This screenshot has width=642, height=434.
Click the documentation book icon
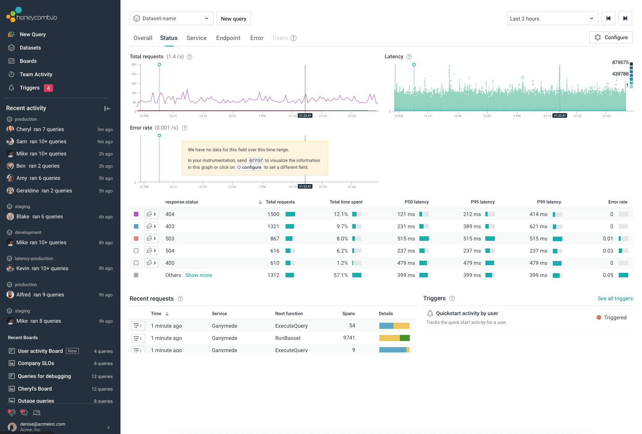[37, 412]
